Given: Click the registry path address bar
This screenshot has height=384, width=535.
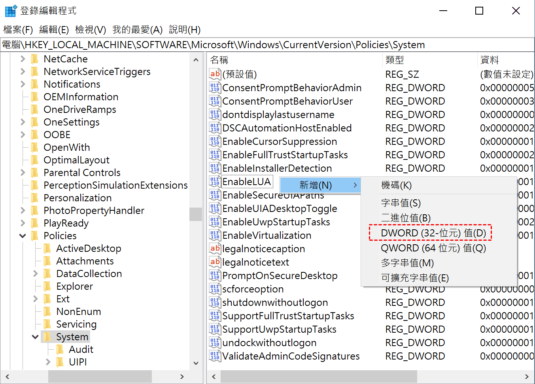Looking at the screenshot, I should (267, 45).
